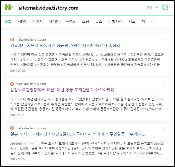This screenshot has width=175, height=167.
Task: Switch to the VIEW tab
Action: tap(22, 22)
